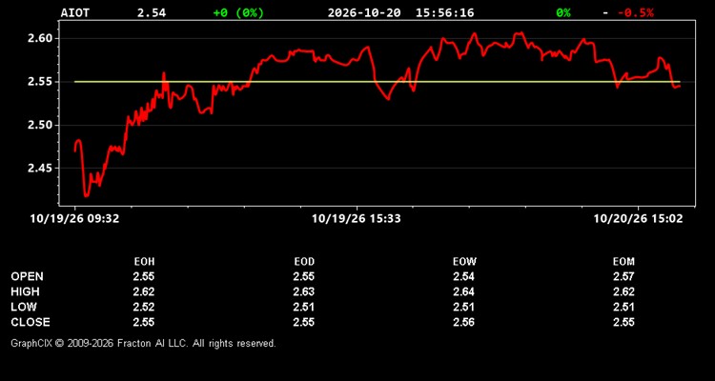Click the 2.45 y-axis label
This screenshot has height=381, width=715.
pos(41,169)
